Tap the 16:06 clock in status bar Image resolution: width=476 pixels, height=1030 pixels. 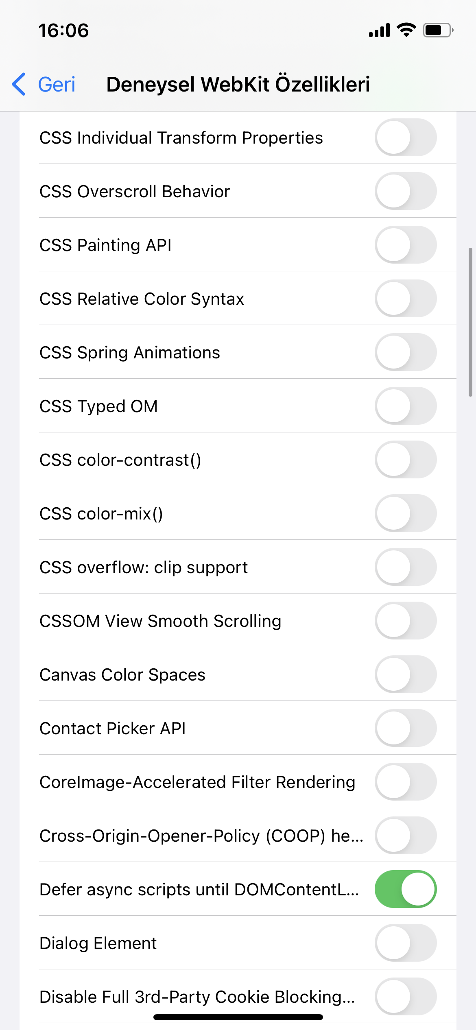coord(63,31)
